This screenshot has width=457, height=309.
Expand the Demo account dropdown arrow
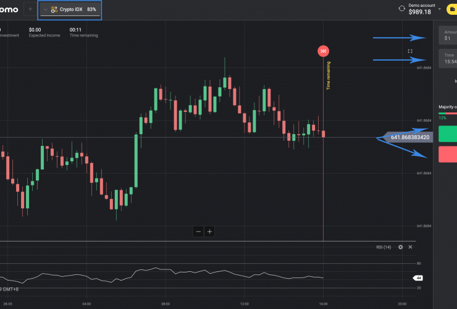(x=439, y=9)
